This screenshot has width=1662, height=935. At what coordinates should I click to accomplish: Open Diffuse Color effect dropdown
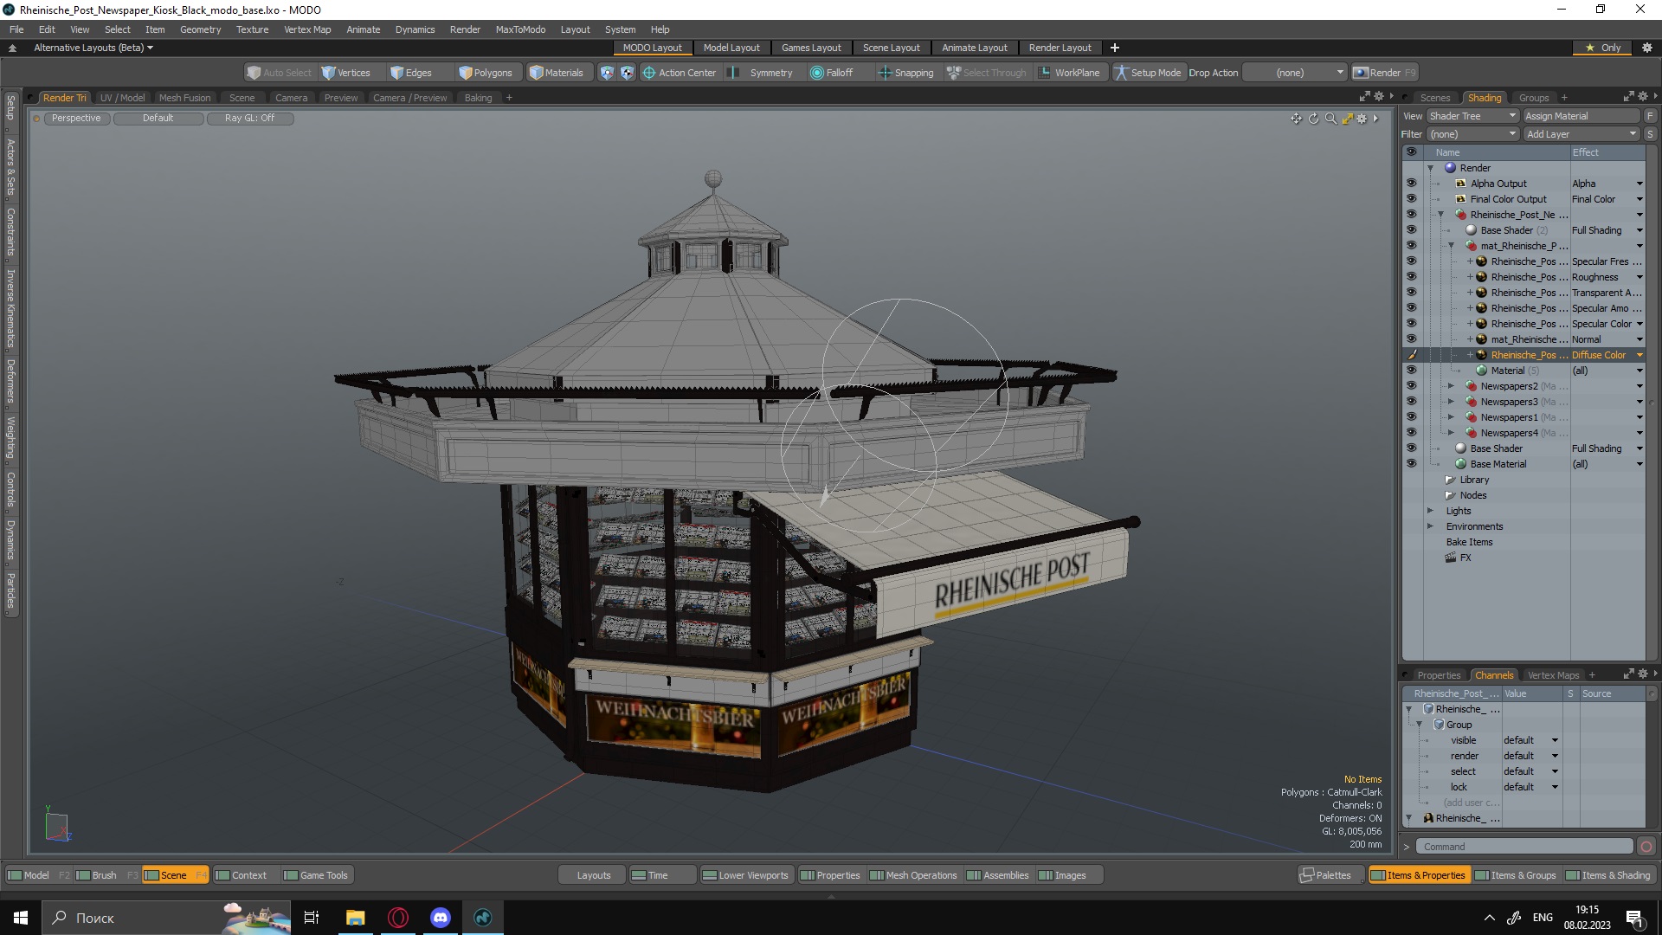(1639, 355)
